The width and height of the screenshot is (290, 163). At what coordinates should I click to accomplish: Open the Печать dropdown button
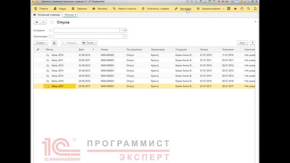tap(89, 43)
